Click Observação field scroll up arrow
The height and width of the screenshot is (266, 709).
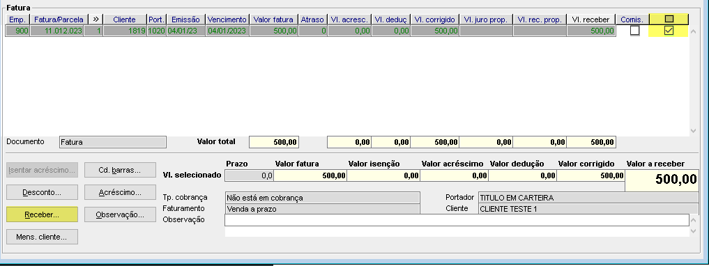[694, 220]
